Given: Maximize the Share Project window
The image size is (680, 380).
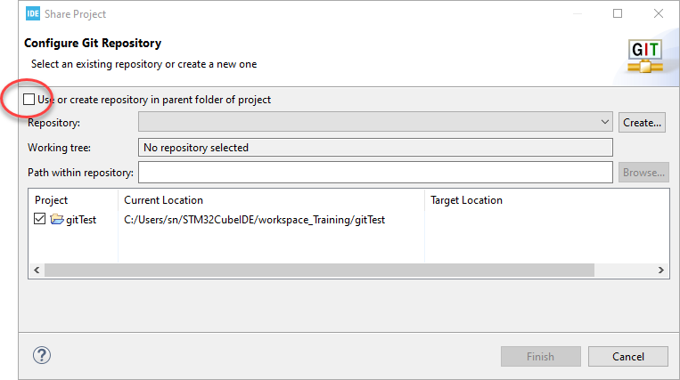Looking at the screenshot, I should 618,14.
